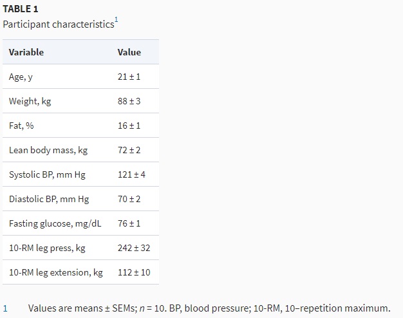Select the Value column header

(x=129, y=52)
